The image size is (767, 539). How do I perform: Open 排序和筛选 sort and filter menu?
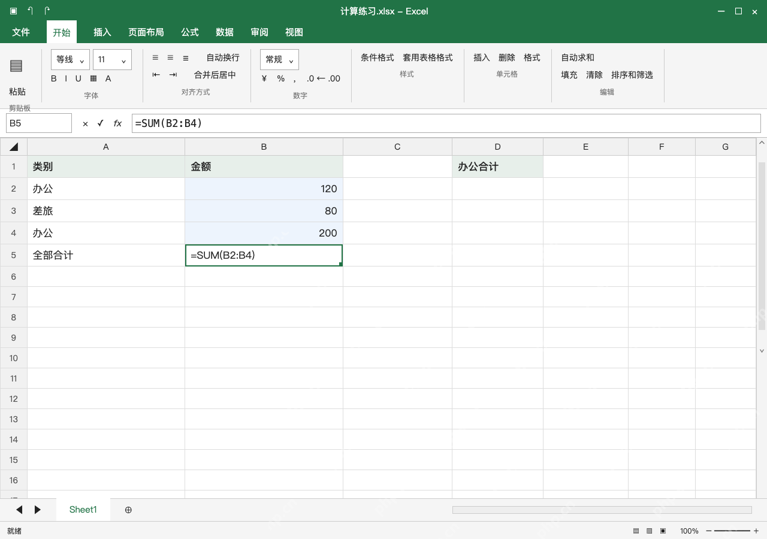(x=632, y=75)
